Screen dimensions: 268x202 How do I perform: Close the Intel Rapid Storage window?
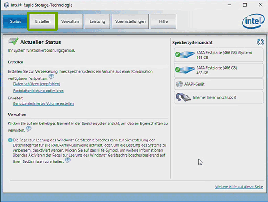click(x=260, y=5)
